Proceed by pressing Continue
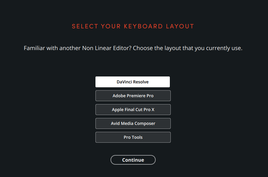268x177 pixels. click(133, 160)
